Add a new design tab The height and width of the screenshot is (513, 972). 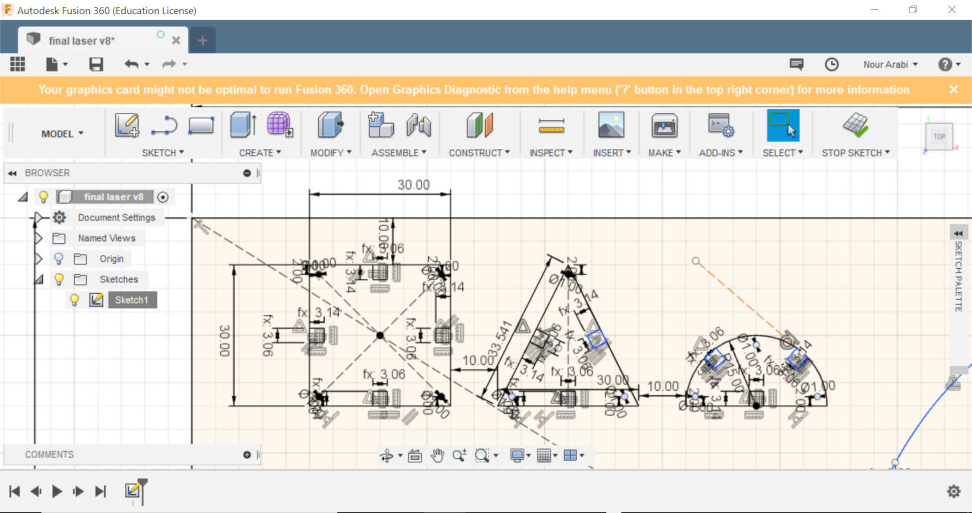[x=203, y=40]
